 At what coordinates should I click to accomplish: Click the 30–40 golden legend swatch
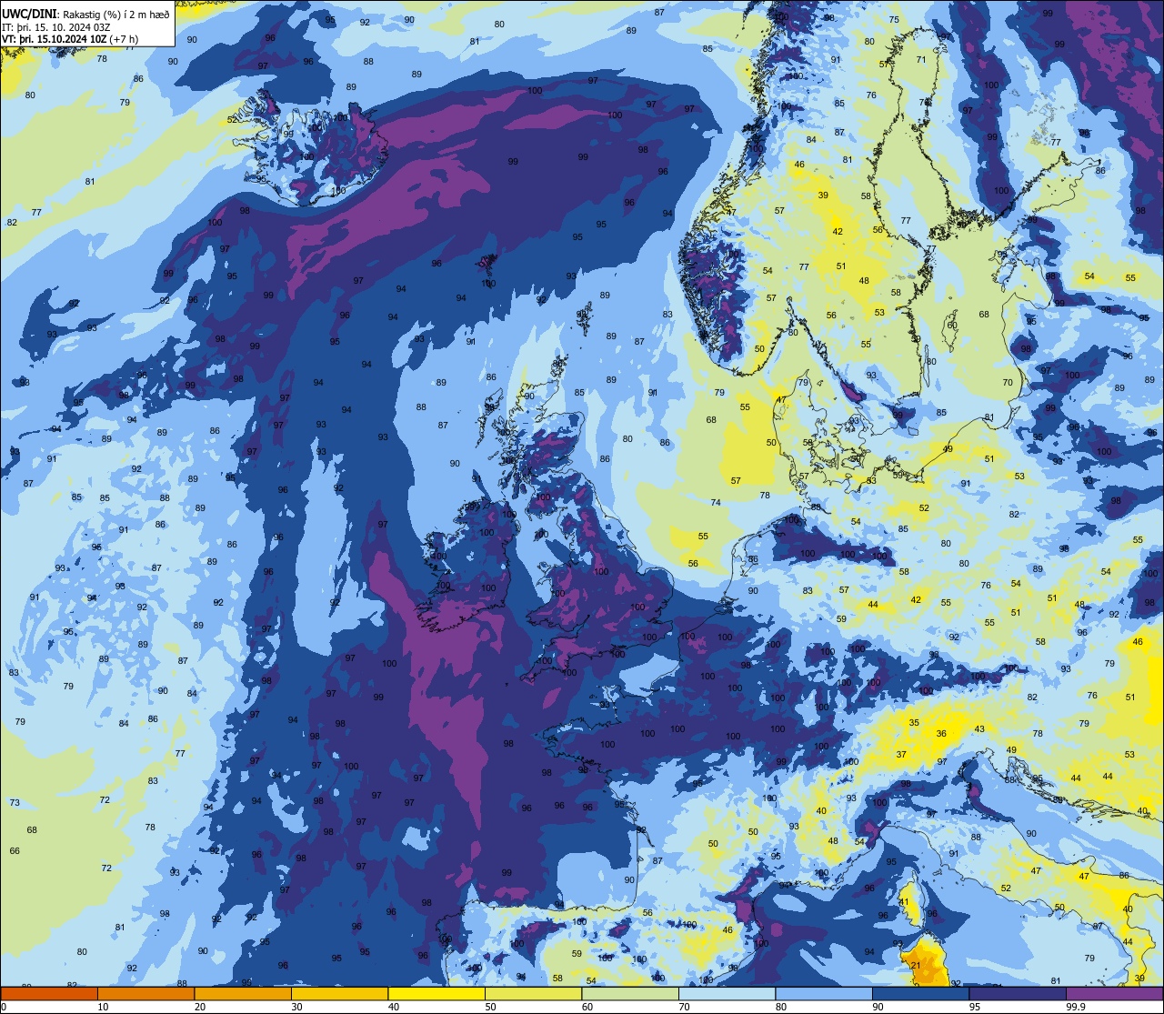(x=339, y=994)
